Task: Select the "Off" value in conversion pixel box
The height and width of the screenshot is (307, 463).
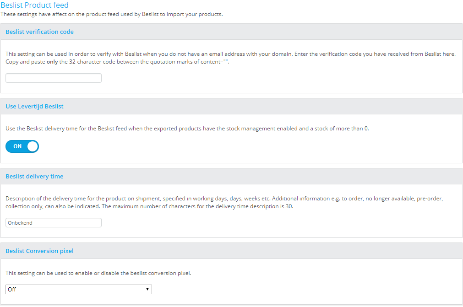Action: pos(12,290)
